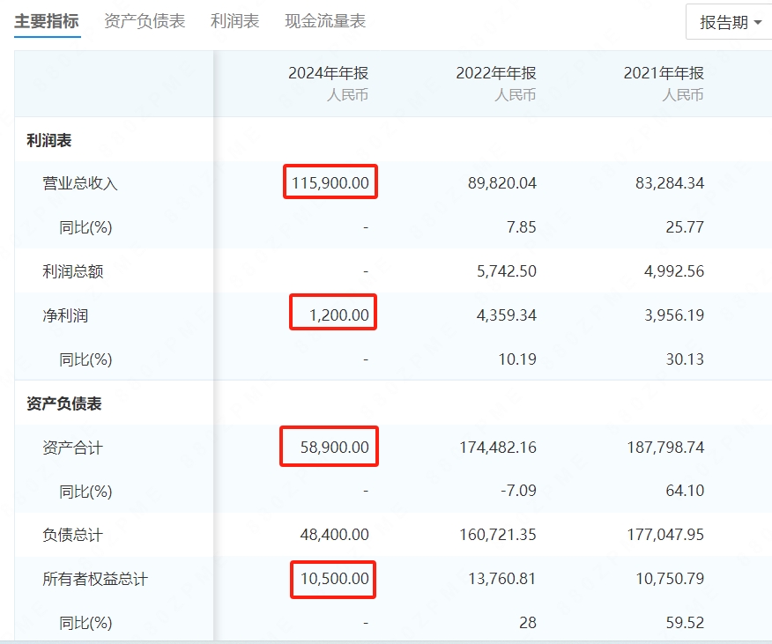Select the value 30.13
The height and width of the screenshot is (644, 772).
tap(685, 359)
